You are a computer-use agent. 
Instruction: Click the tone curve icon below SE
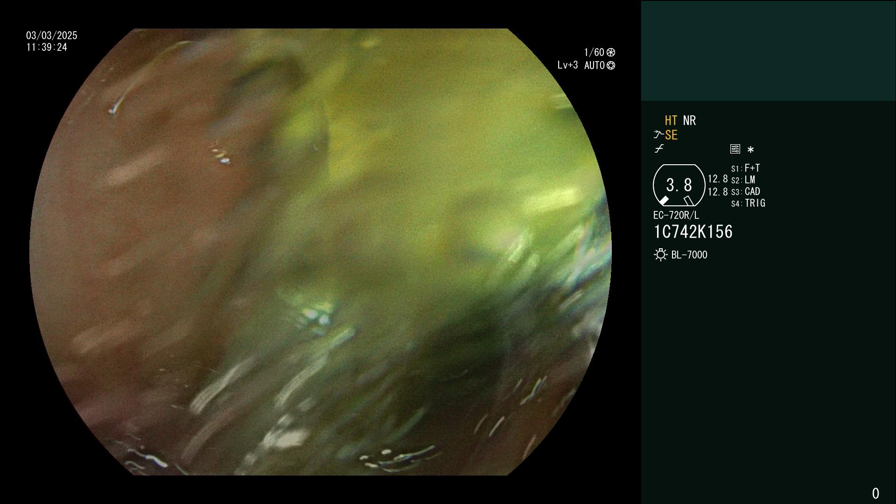pos(659,149)
